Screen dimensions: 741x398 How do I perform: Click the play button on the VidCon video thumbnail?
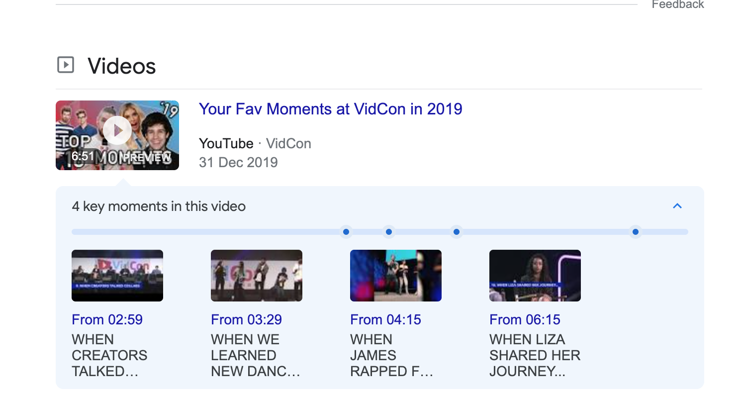(117, 130)
